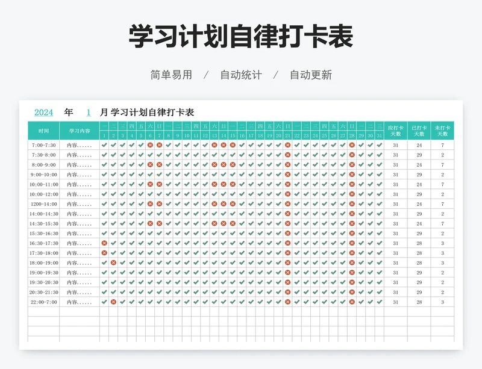The height and width of the screenshot is (369, 482).
Task: Click the 自动统计 subtitle text
Action: (241, 75)
